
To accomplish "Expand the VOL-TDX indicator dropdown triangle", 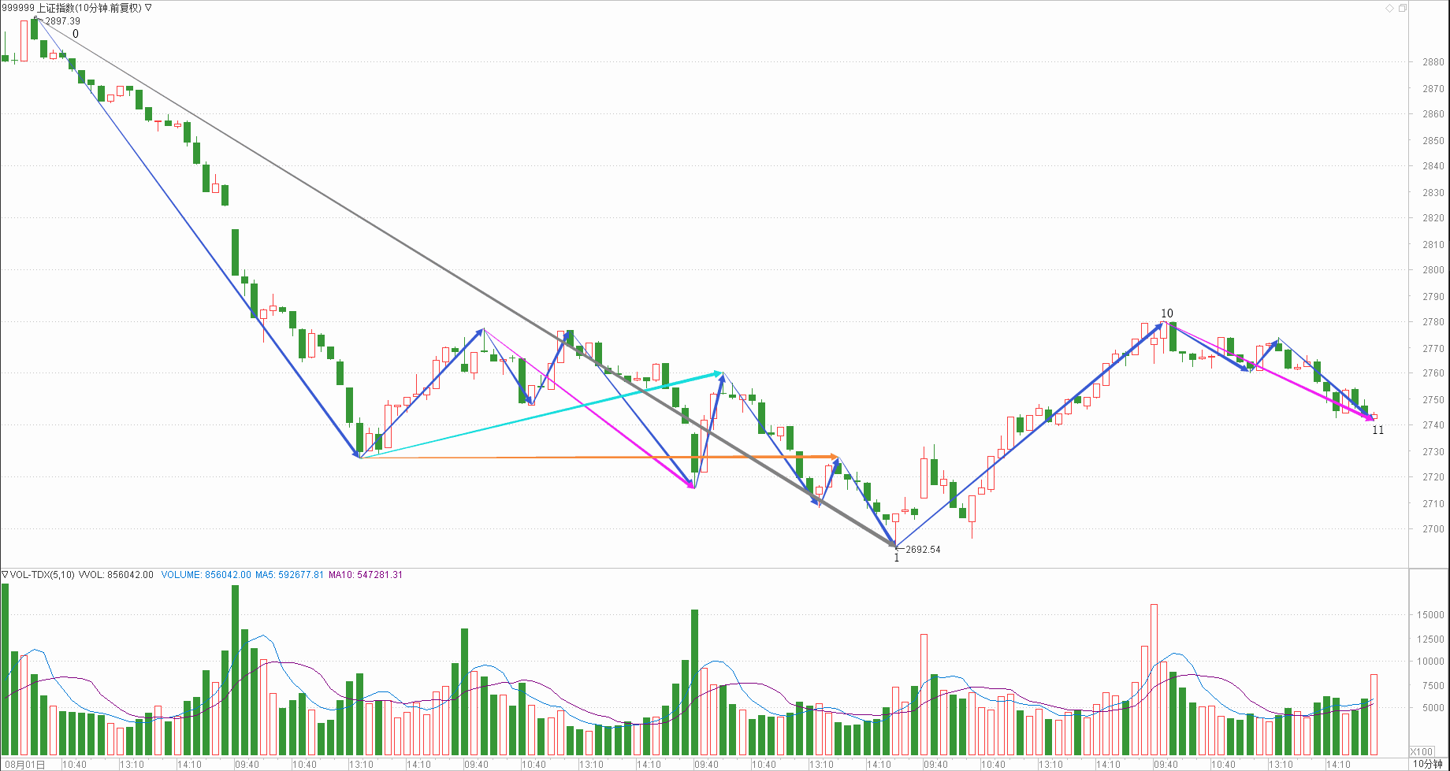I will click(6, 575).
